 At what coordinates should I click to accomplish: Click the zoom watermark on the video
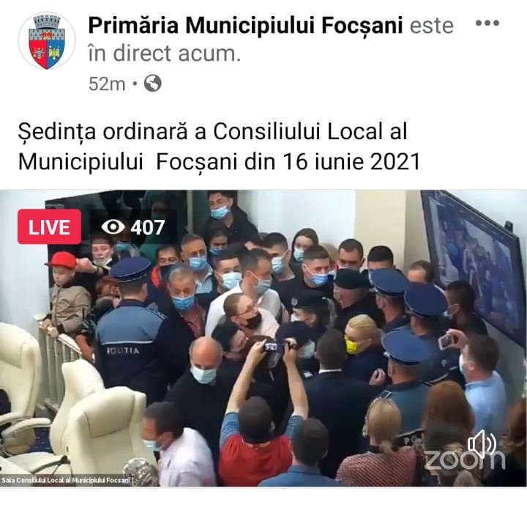click(465, 460)
